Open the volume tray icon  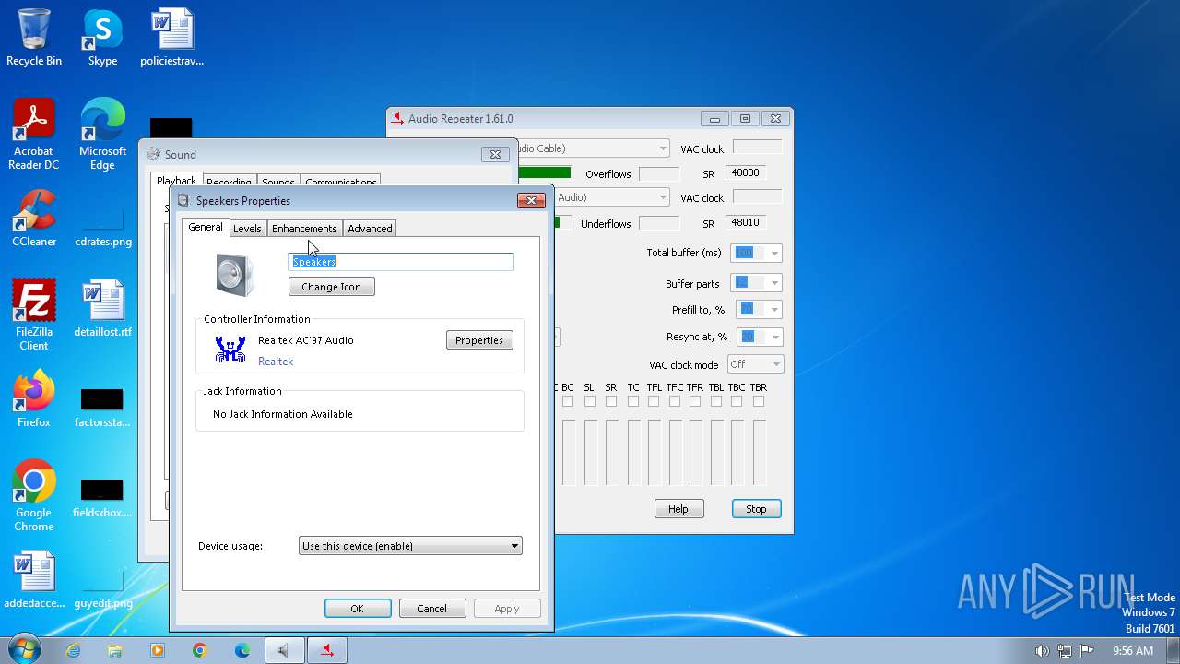[x=1042, y=650]
